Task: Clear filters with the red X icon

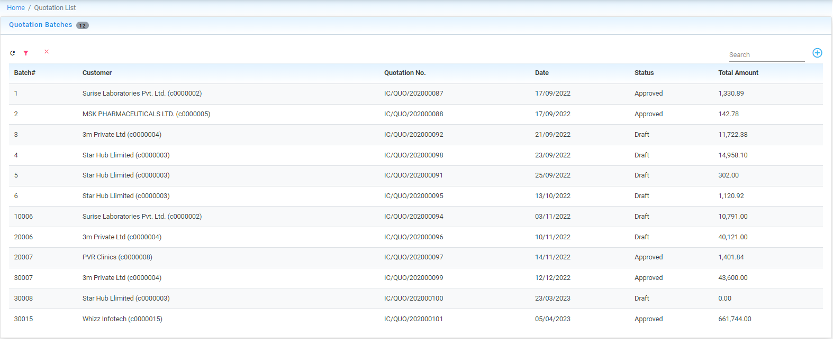Action: 47,52
